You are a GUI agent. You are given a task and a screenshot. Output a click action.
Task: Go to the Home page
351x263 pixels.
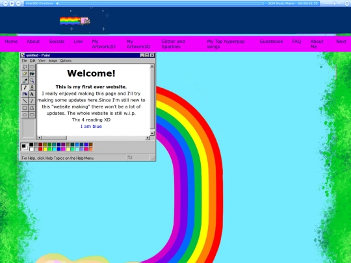coord(11,42)
